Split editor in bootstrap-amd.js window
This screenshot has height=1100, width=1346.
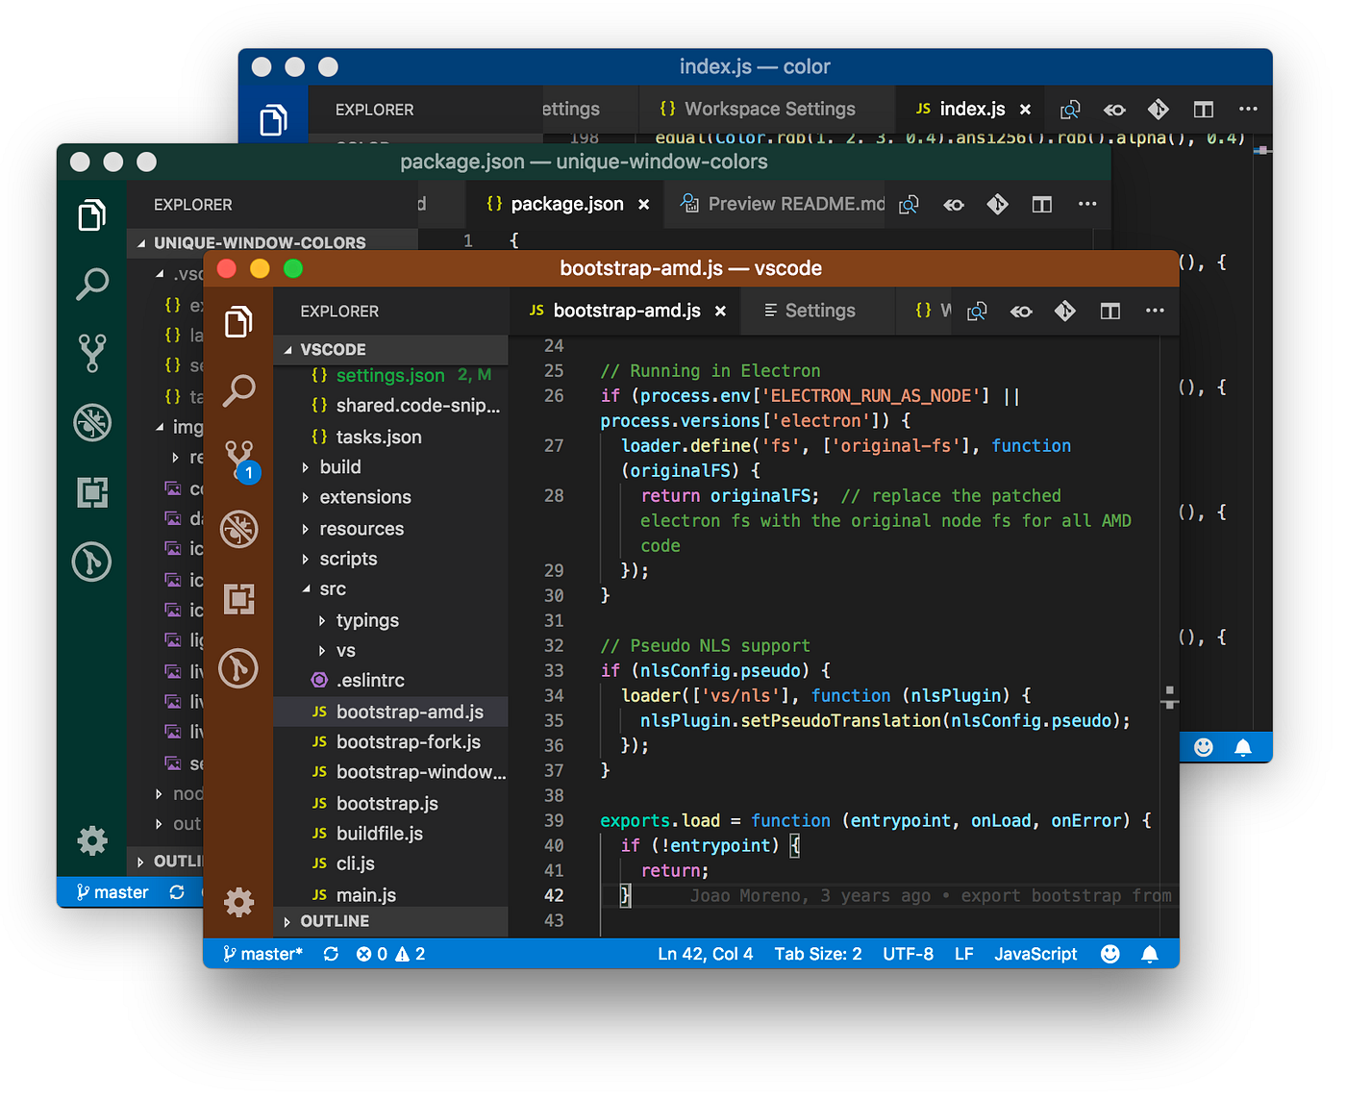[1109, 311]
